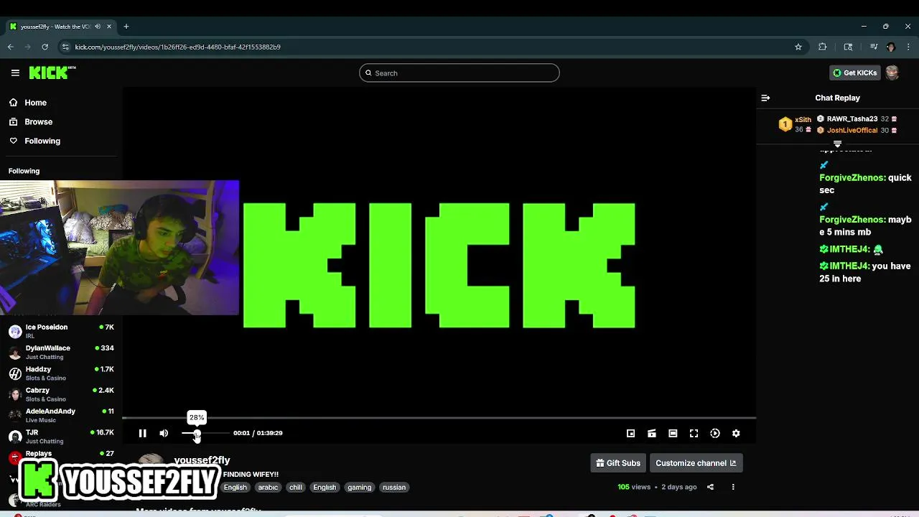
Task: View site information icon in address bar
Action: [65, 47]
